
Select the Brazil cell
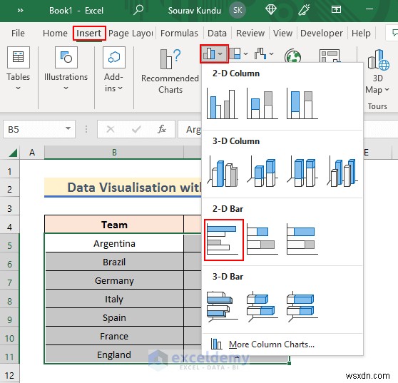click(114, 262)
